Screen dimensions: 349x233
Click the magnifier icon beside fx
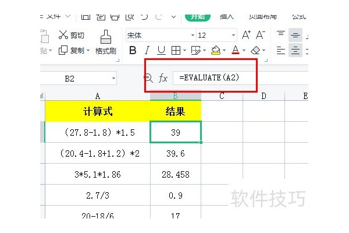click(x=148, y=78)
